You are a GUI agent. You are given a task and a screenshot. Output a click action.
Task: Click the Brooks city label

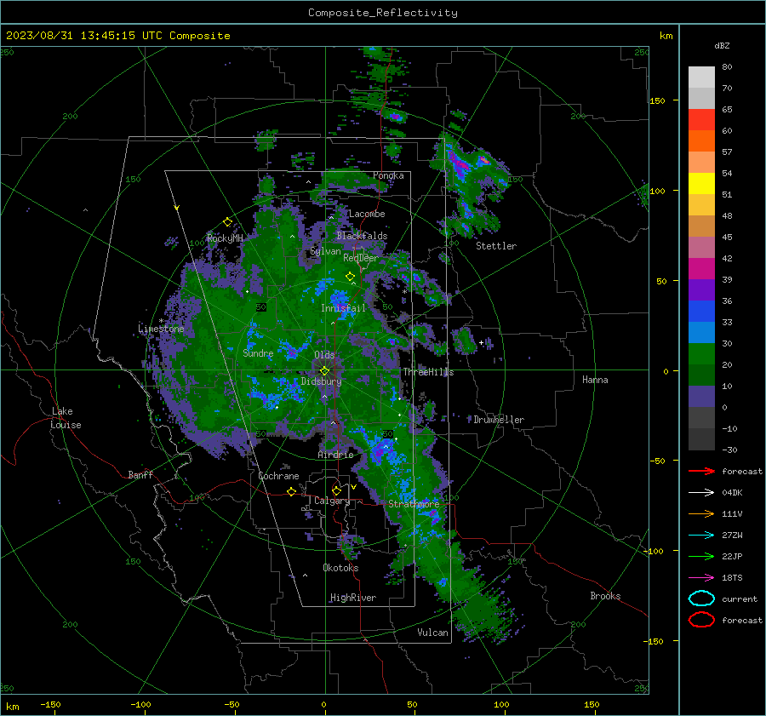click(605, 596)
